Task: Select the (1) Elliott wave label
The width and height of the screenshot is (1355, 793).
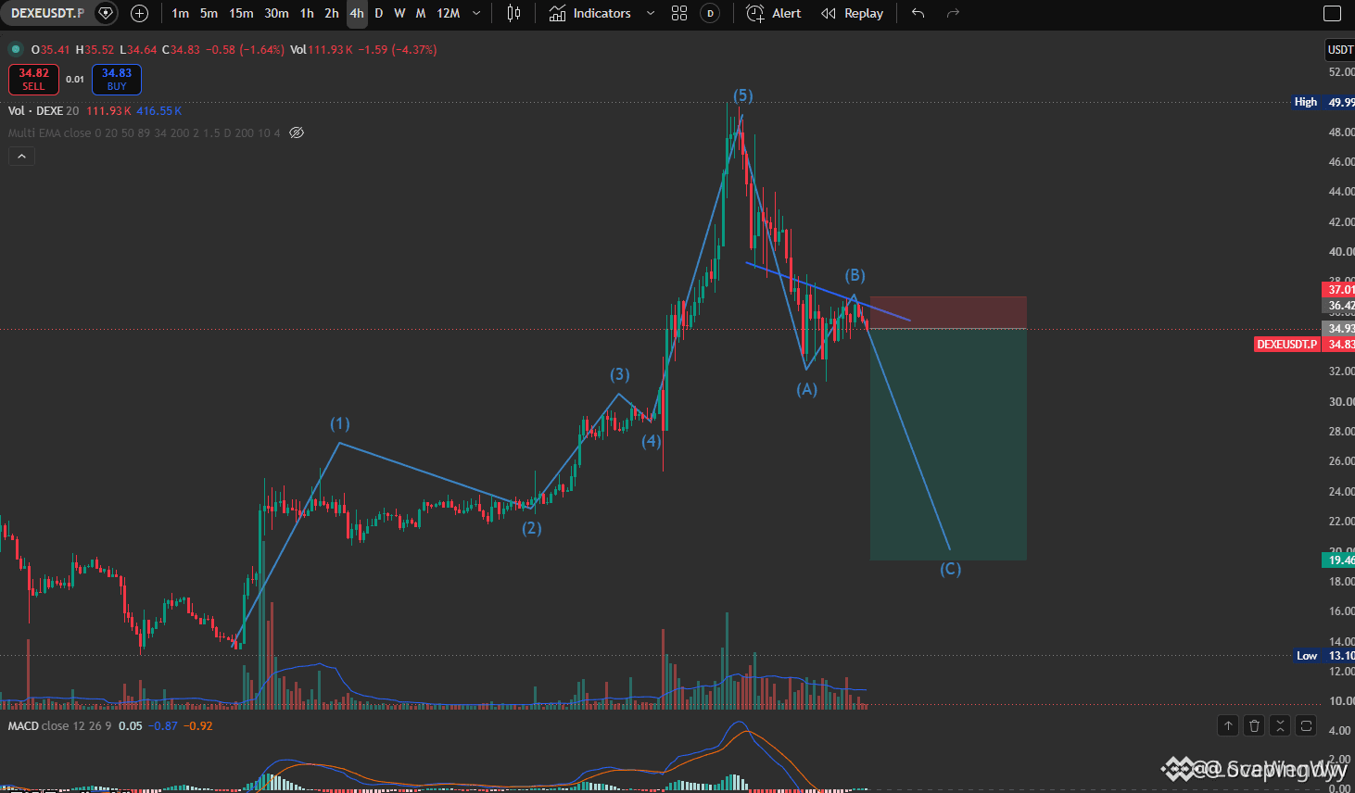Action: [x=340, y=423]
